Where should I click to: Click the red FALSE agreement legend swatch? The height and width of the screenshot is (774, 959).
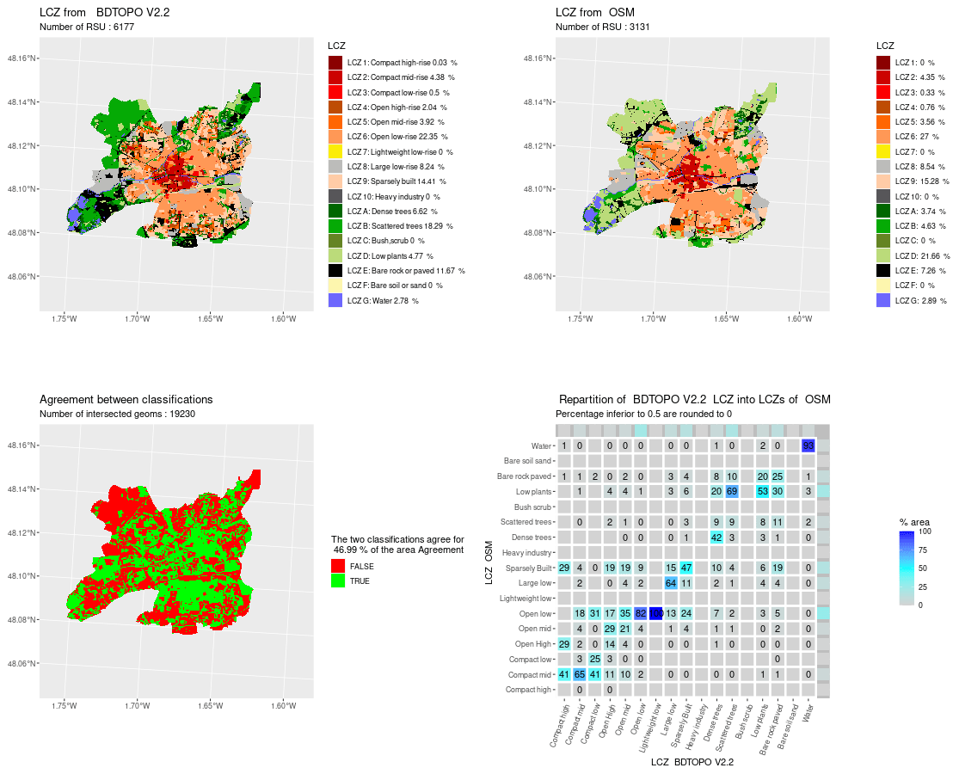[x=339, y=565]
